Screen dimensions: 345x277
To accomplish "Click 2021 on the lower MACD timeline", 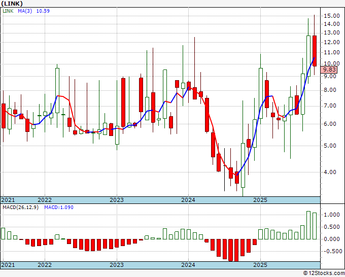I will click(x=8, y=265).
